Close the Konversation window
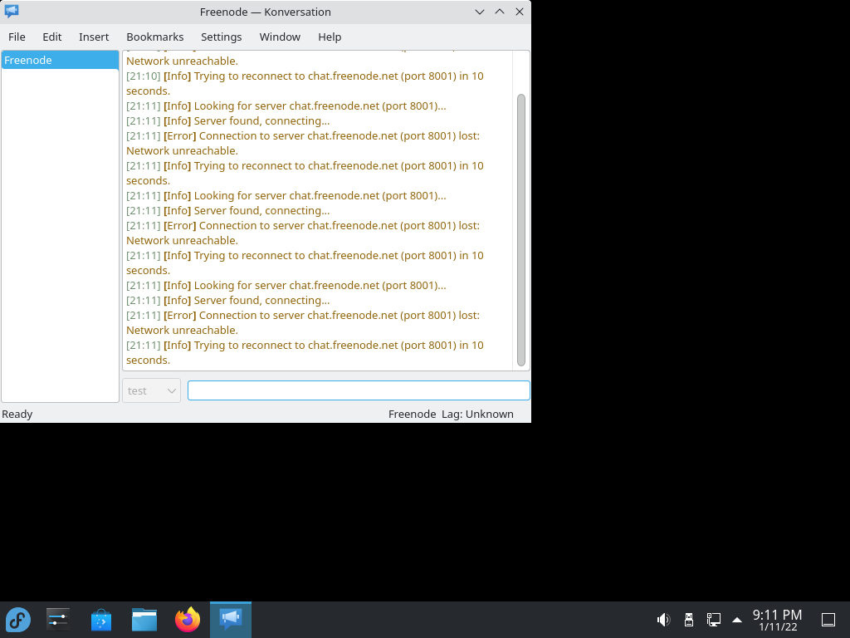Image resolution: width=850 pixels, height=638 pixels. click(x=520, y=12)
